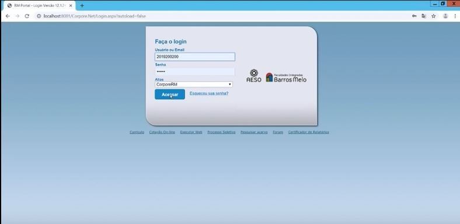Open the translate page icon
The image size is (460, 224).
424,16
